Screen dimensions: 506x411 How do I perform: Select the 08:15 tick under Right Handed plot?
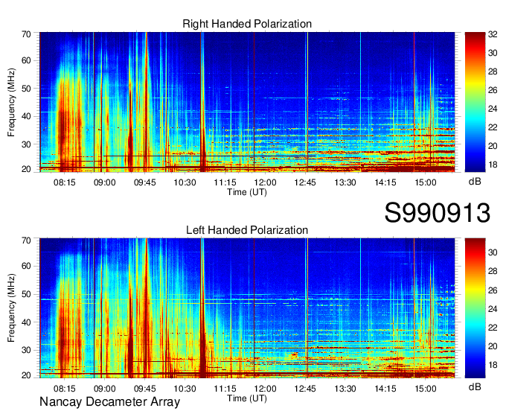pyautogui.click(x=64, y=182)
